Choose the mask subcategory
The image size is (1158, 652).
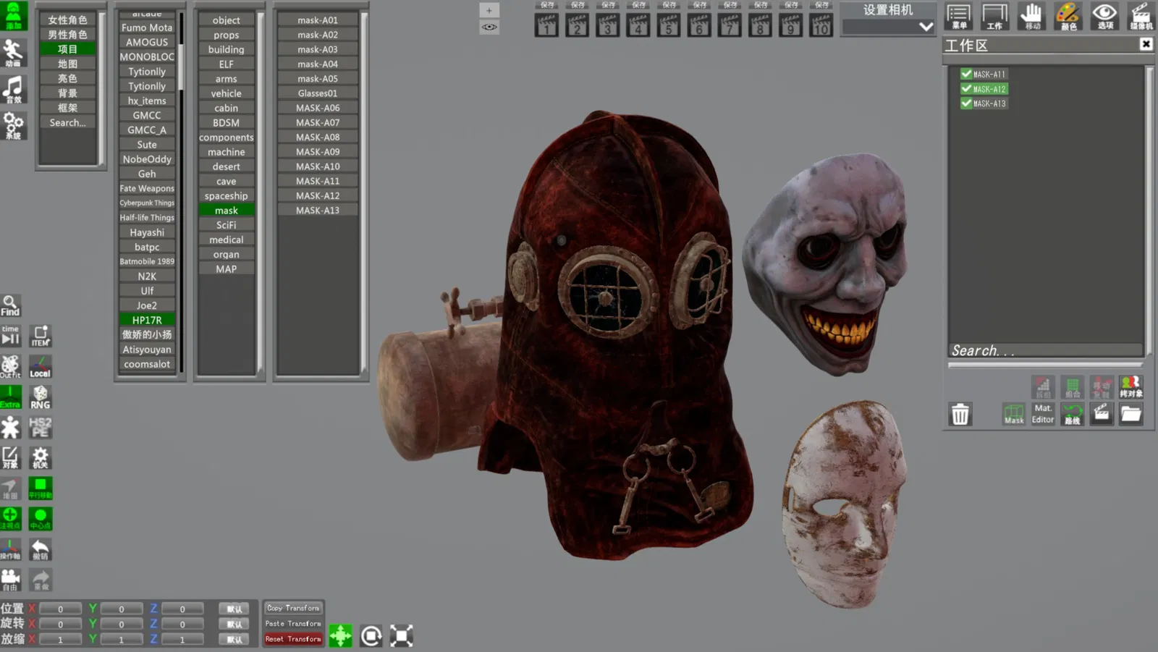pyautogui.click(x=227, y=211)
